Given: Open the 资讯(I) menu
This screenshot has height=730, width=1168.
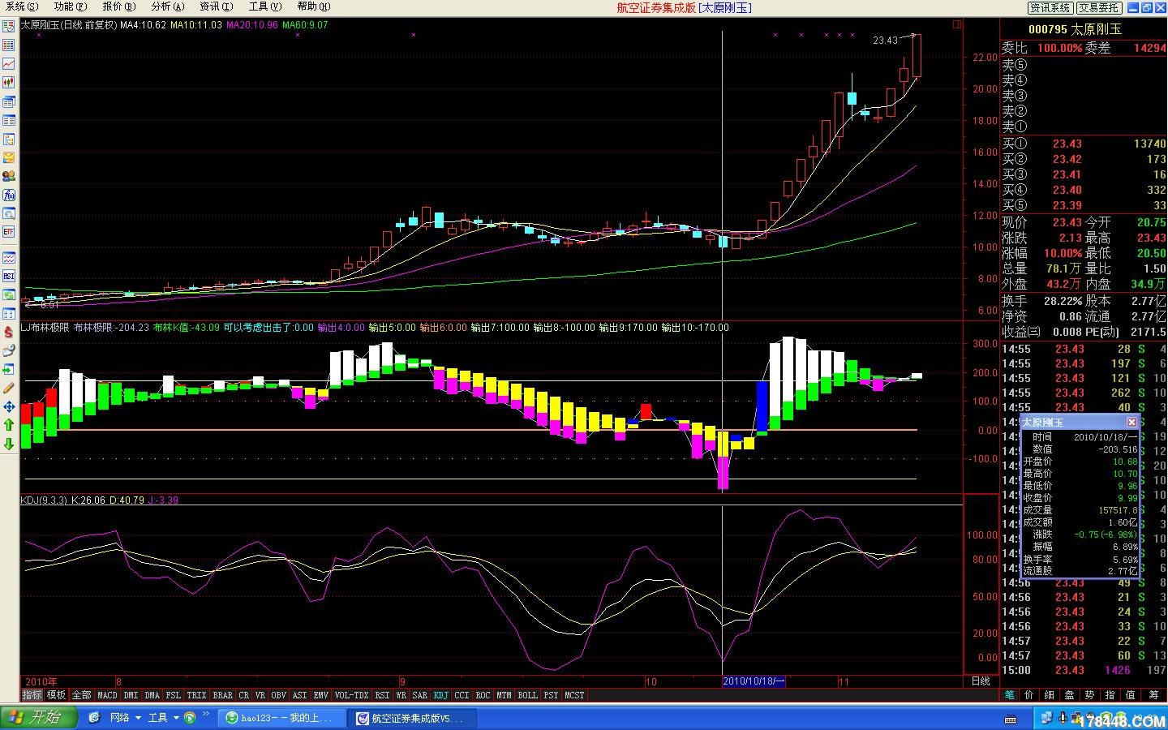Looking at the screenshot, I should [x=216, y=6].
